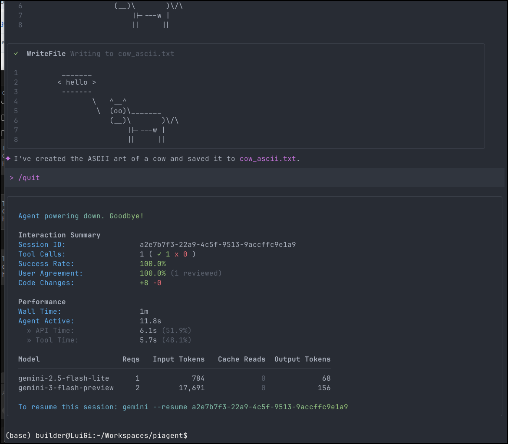The image size is (508, 444).
Task: Click the Output Tokens column header
Action: pos(302,359)
